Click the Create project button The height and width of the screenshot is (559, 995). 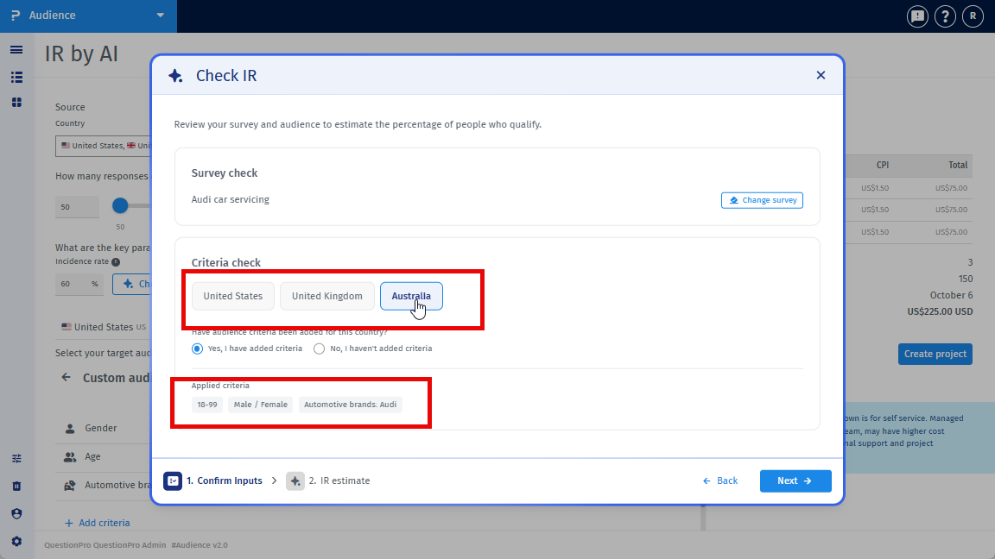(x=935, y=355)
